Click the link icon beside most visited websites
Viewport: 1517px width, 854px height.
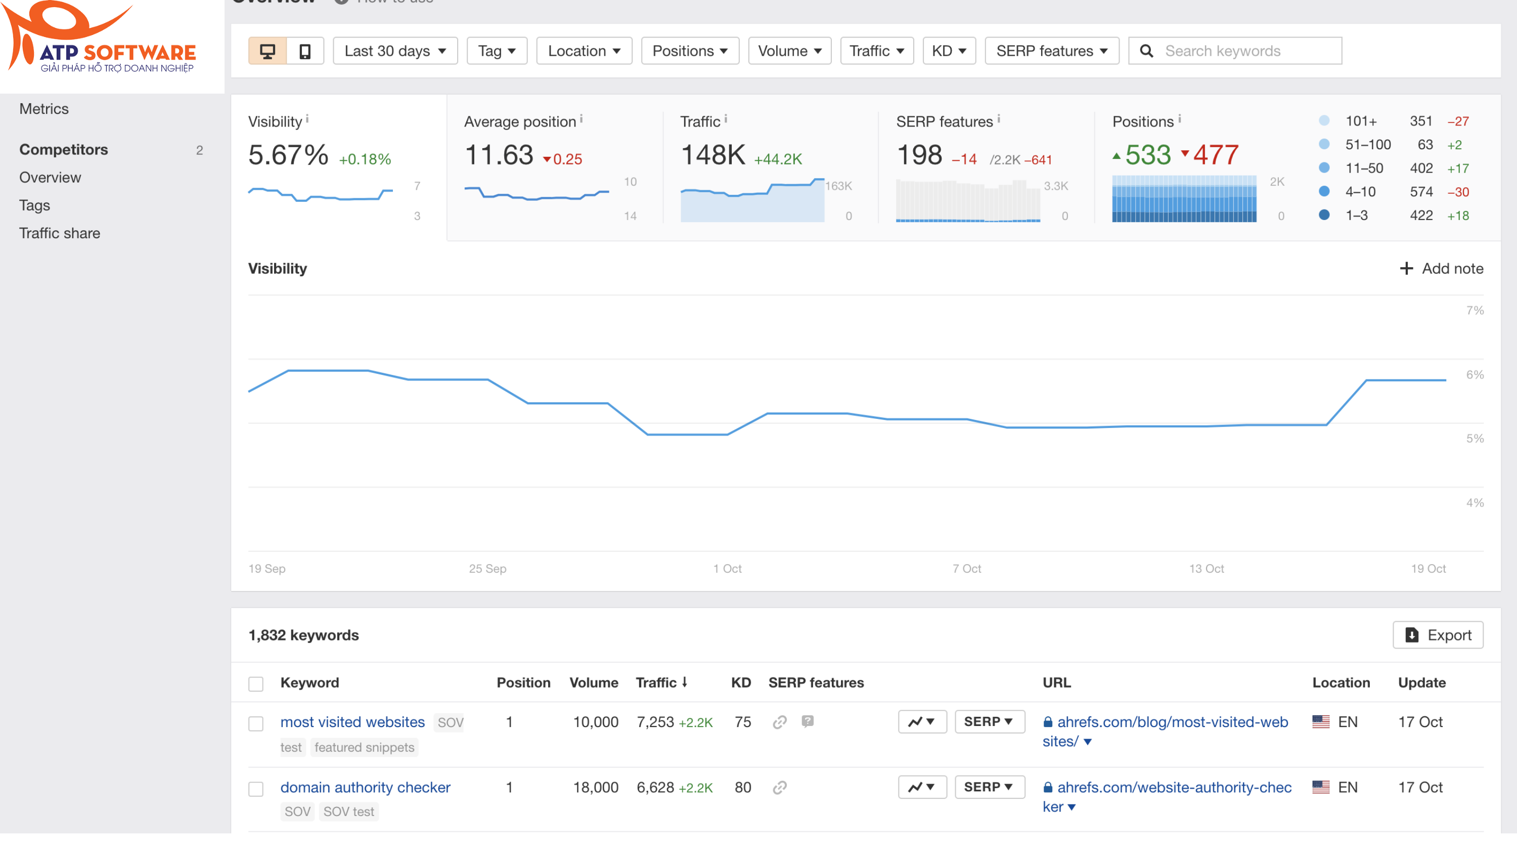pyautogui.click(x=780, y=721)
